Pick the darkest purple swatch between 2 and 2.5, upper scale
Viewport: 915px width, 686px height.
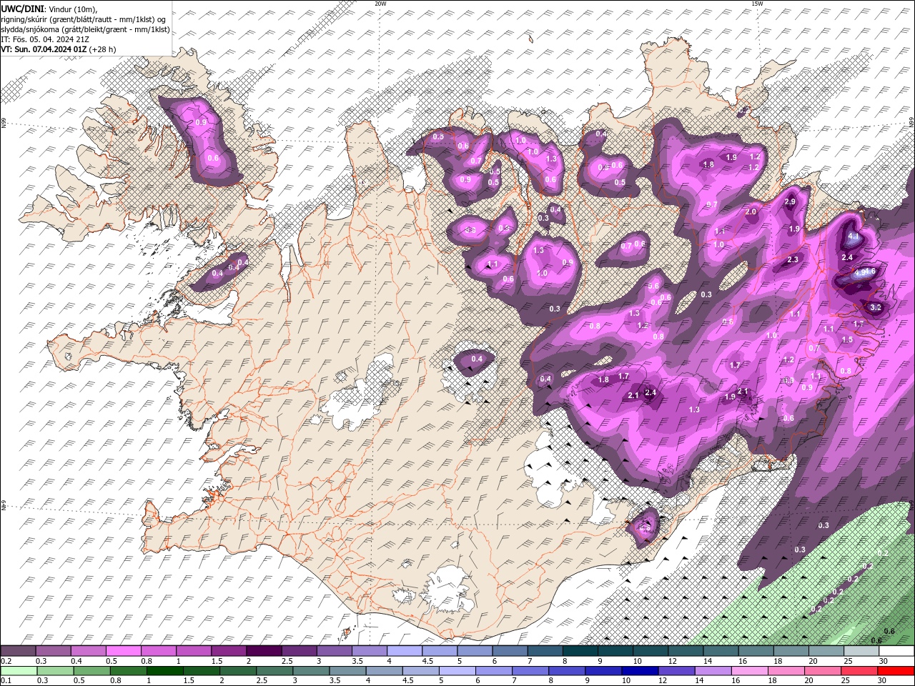click(264, 651)
